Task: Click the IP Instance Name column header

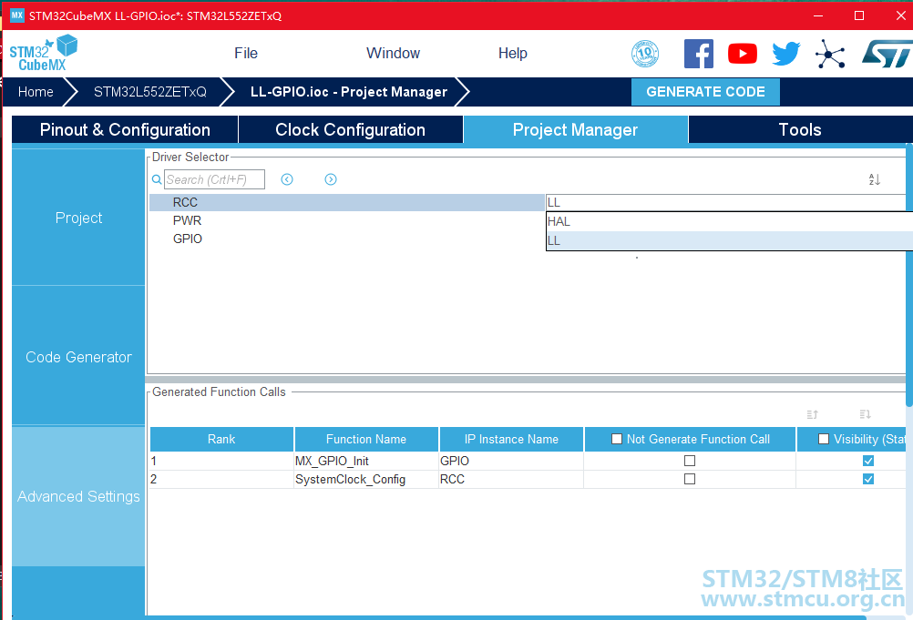Action: pyautogui.click(x=511, y=439)
